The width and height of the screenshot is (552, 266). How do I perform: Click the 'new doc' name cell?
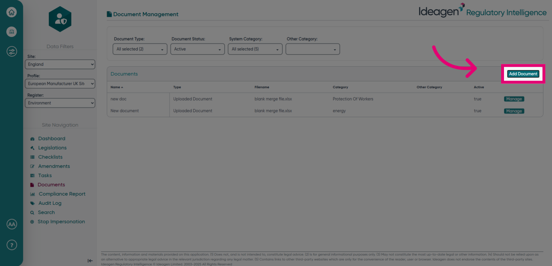coord(118,99)
